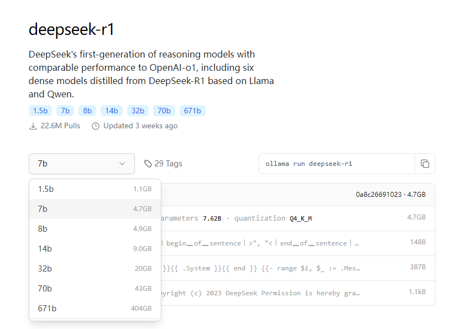The image size is (462, 329).
Task: Click the 14b blue tag badge
Action: (x=112, y=111)
